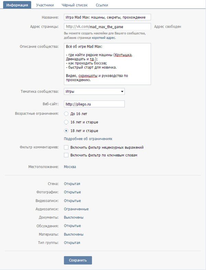Enable фильтр нецензурных выражений checkbox
The width and height of the screenshot is (206, 270).
(x=66, y=147)
